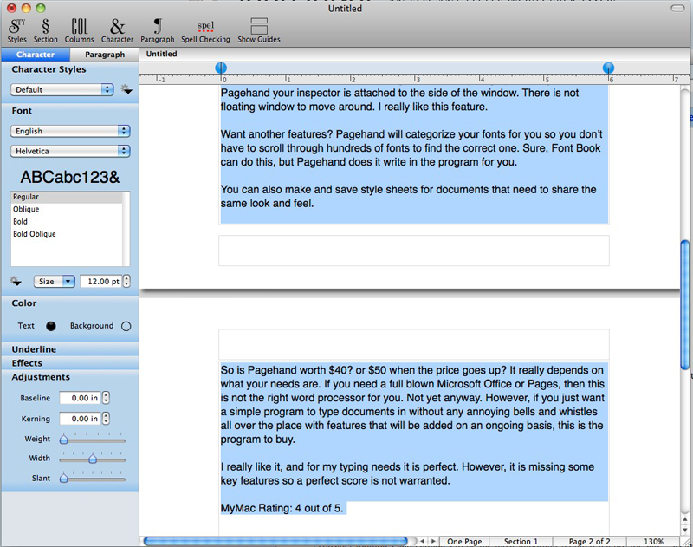
Task: Click the One Page view button
Action: pyautogui.click(x=464, y=541)
